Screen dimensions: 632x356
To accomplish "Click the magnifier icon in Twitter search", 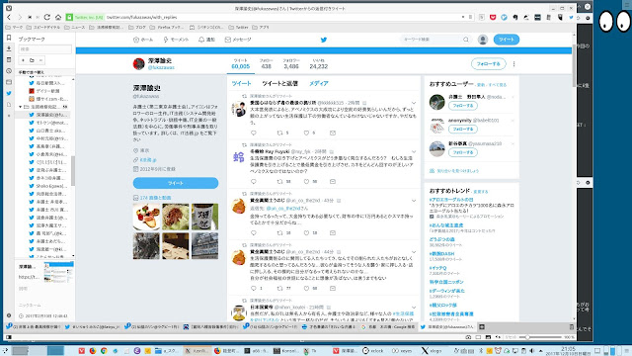I will coord(466,40).
